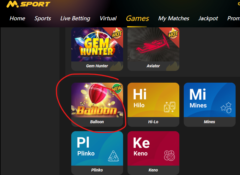
Task: Launch the Aviator red plane game
Action: pyautogui.click(x=153, y=44)
